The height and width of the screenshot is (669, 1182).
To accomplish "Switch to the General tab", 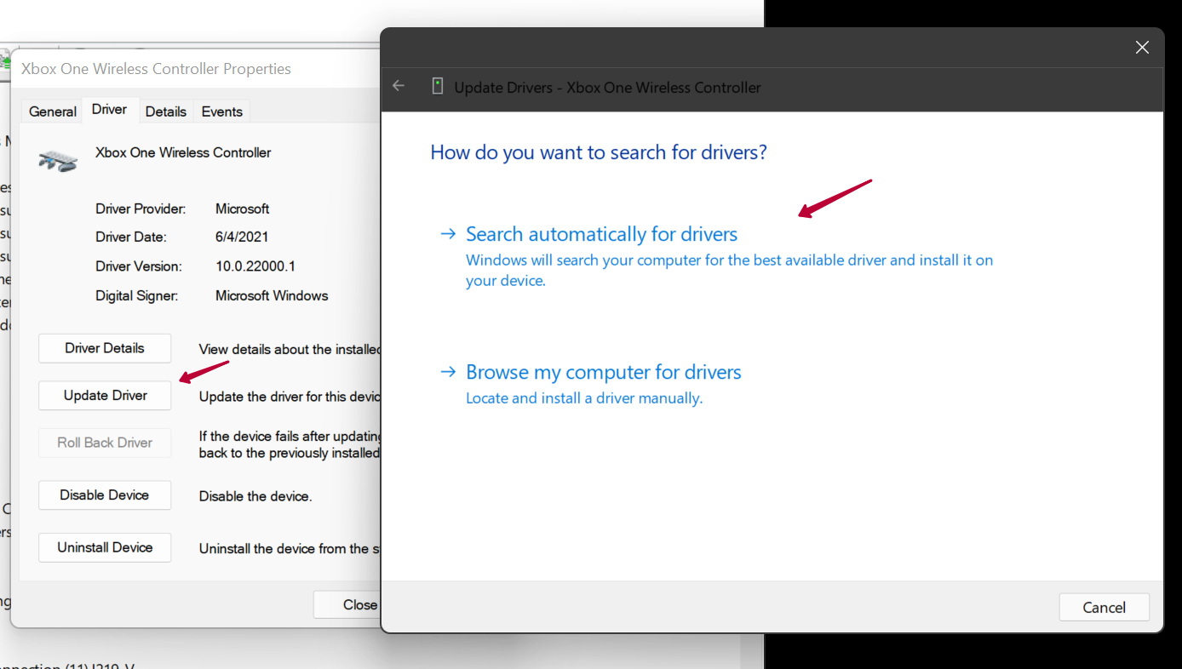I will point(53,111).
